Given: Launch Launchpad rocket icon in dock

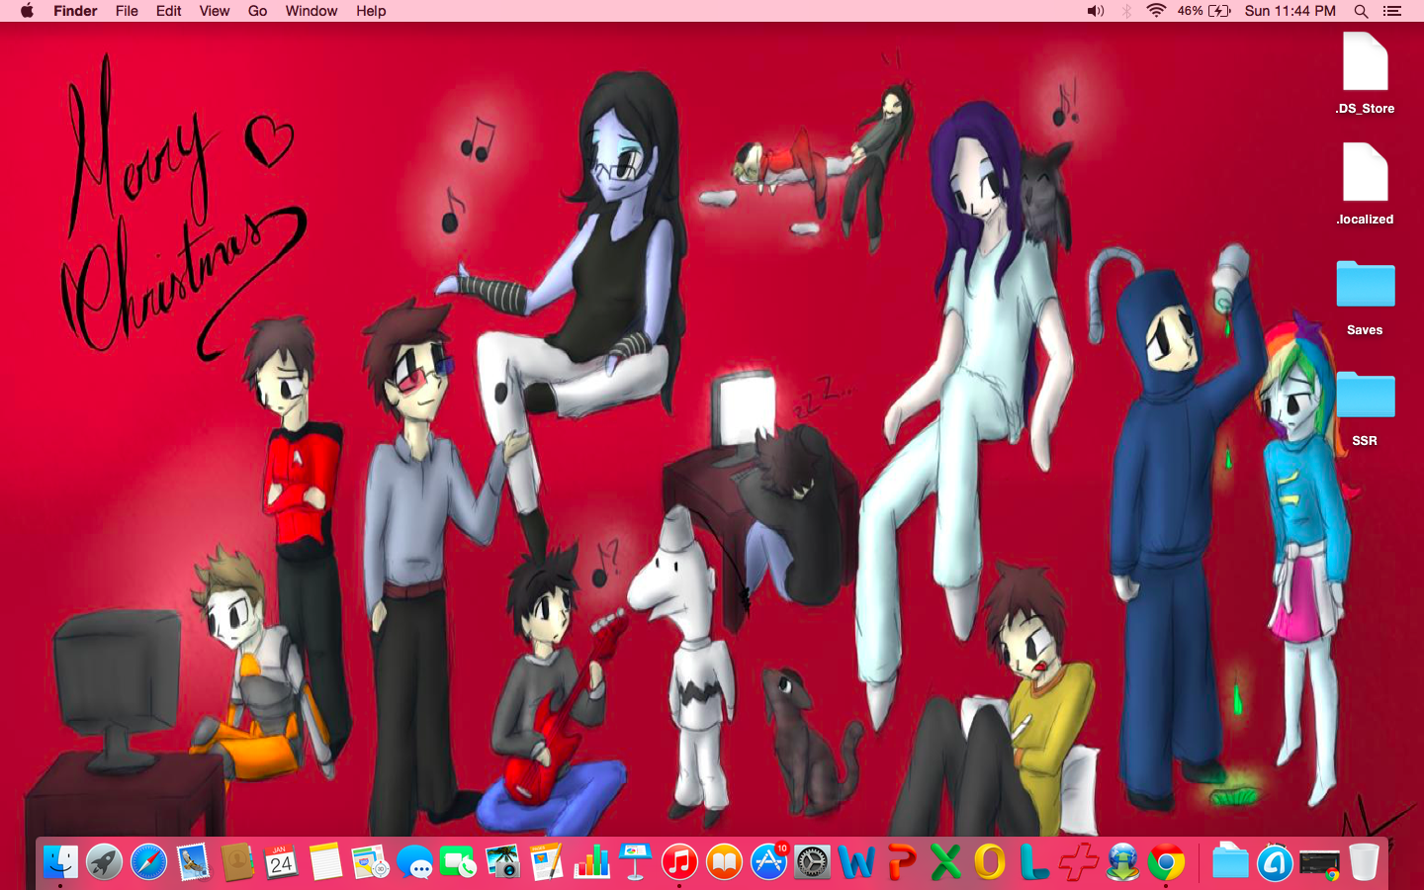Looking at the screenshot, I should pyautogui.click(x=104, y=862).
